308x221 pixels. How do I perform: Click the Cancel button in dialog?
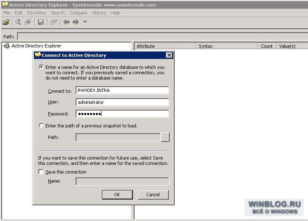tap(153, 195)
